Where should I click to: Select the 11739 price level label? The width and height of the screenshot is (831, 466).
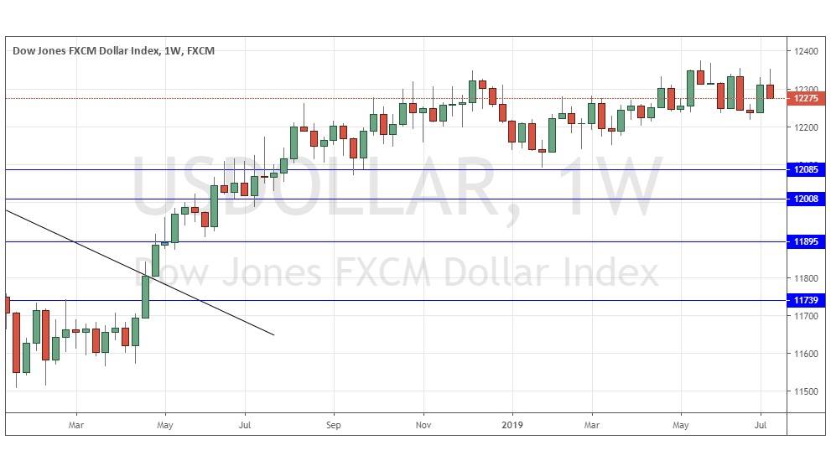804,300
